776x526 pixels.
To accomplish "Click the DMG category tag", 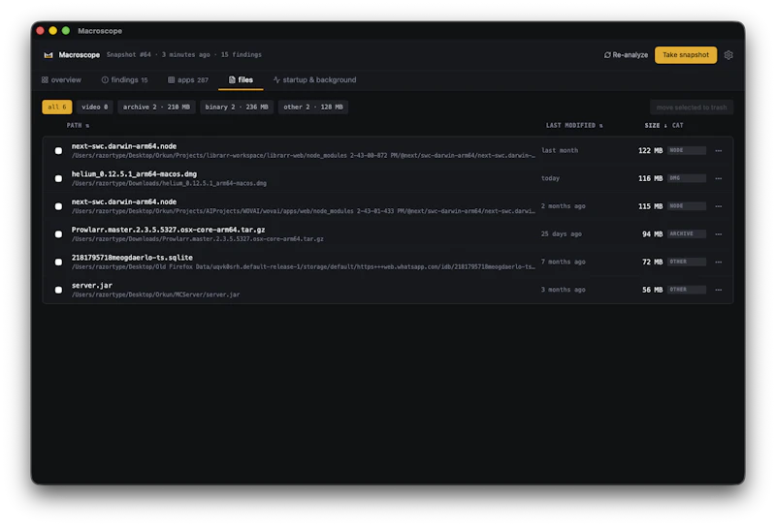I will pos(687,178).
